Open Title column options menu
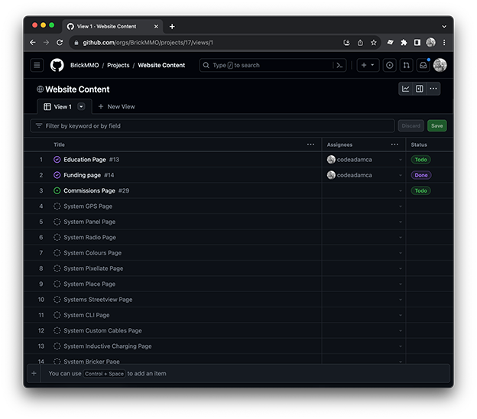This screenshot has height=419, width=477. tap(310, 144)
